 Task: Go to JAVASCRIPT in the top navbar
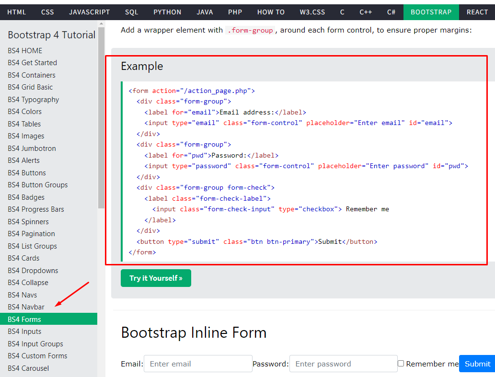pos(89,12)
